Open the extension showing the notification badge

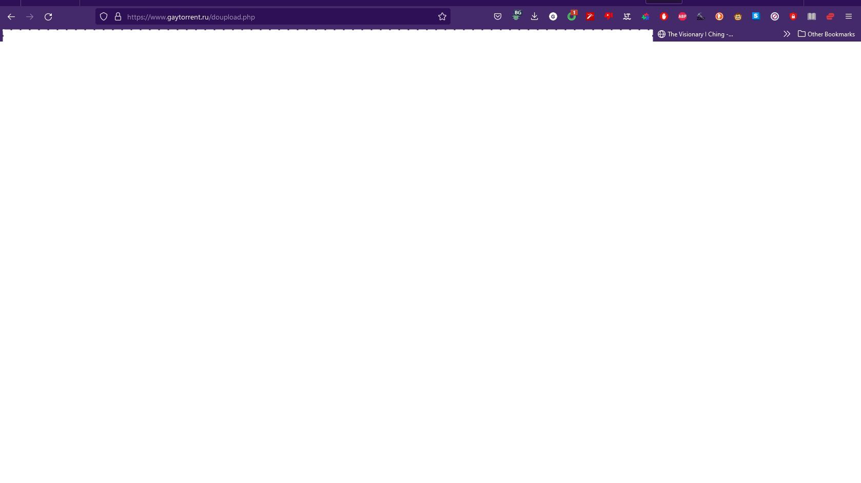point(572,16)
